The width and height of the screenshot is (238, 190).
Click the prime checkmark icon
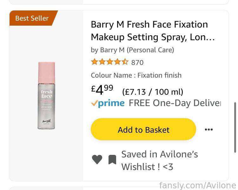pyautogui.click(x=94, y=104)
